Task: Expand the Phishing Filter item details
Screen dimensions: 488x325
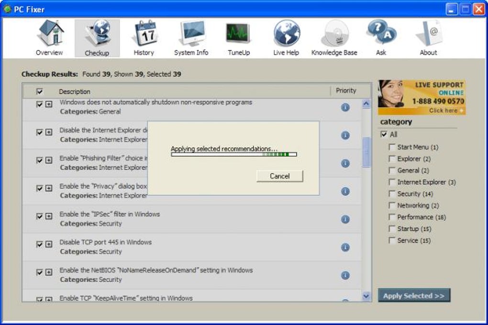Action: pyautogui.click(x=49, y=160)
